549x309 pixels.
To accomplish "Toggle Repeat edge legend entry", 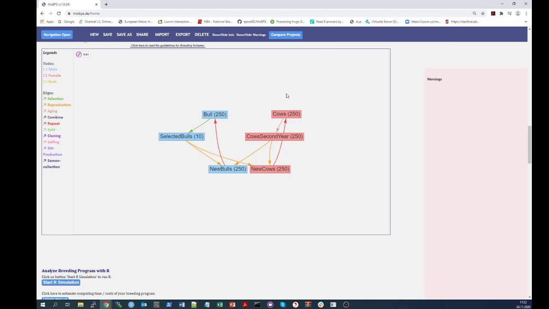I will (x=51, y=124).
